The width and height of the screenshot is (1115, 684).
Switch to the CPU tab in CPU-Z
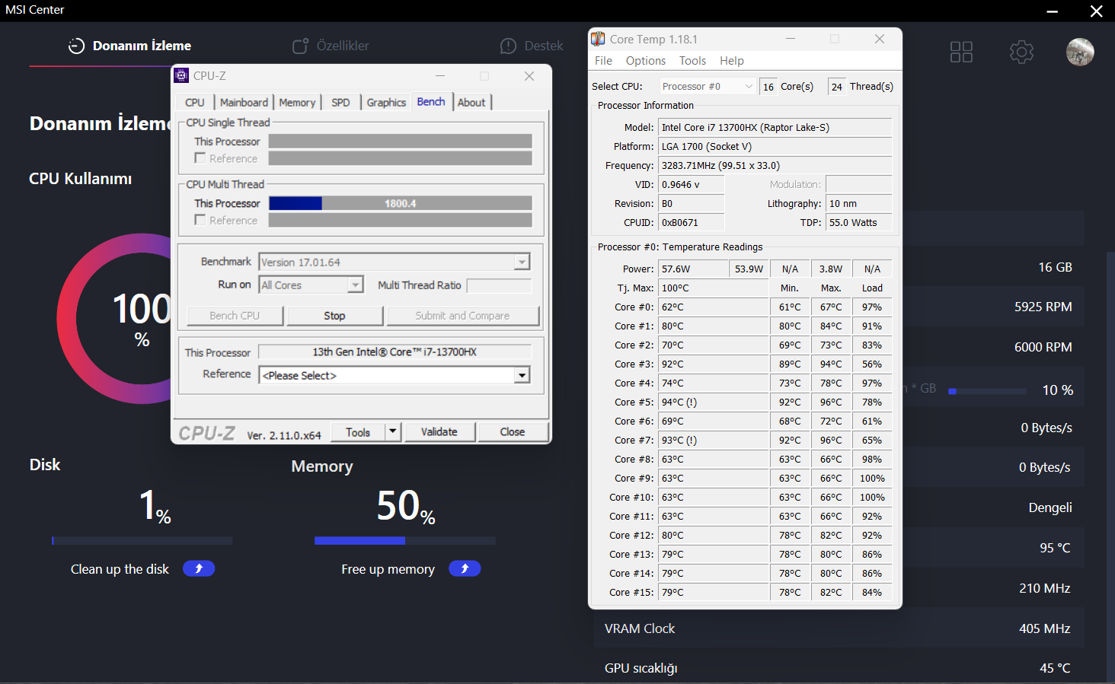pyautogui.click(x=195, y=102)
